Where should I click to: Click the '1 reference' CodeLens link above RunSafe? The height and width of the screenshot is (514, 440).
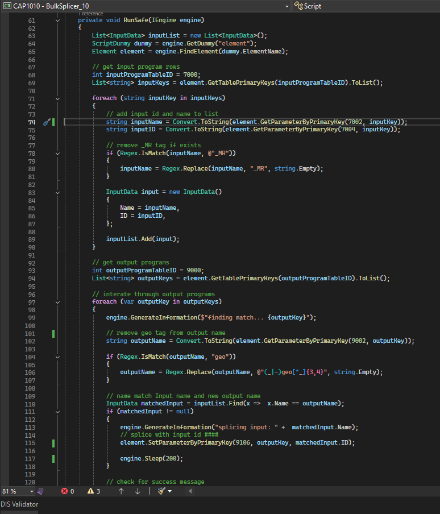[x=90, y=13]
